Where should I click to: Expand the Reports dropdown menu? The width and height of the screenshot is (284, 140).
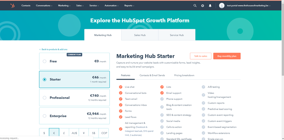point(129,6)
